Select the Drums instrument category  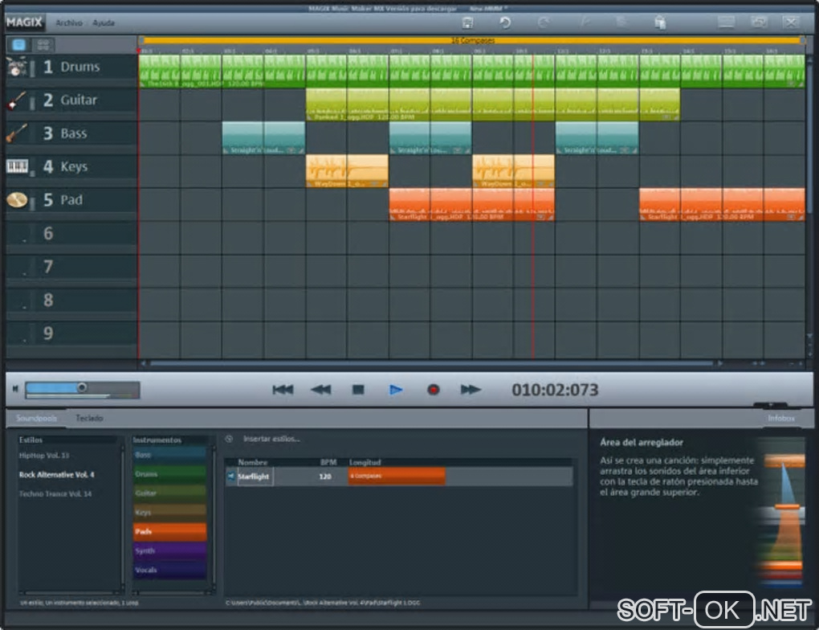pyautogui.click(x=169, y=474)
